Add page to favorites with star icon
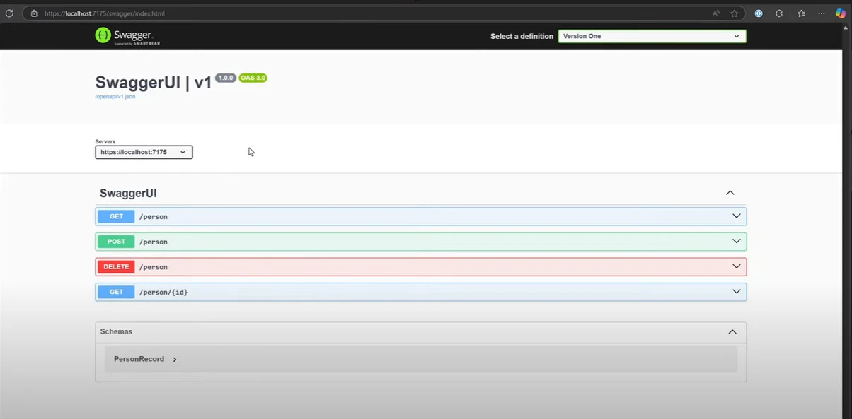Image resolution: width=852 pixels, height=419 pixels. click(734, 13)
